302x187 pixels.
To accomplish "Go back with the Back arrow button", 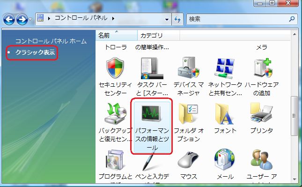I will point(9,19).
